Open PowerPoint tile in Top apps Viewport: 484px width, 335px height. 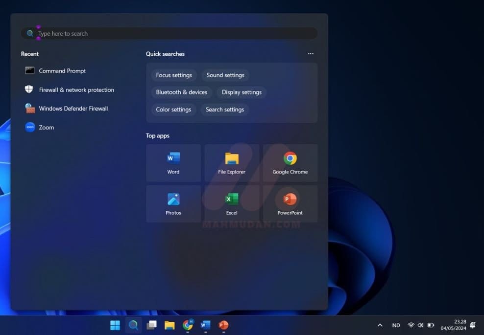coord(290,204)
